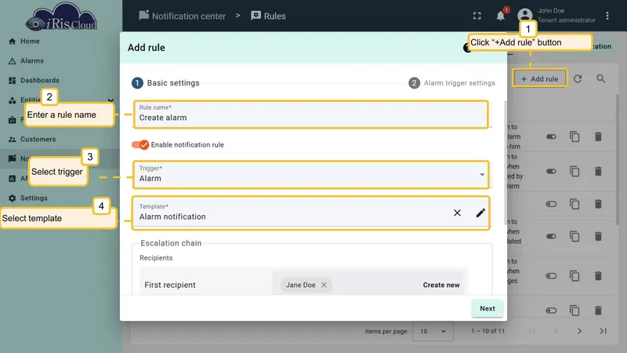Toggle fullscreen mode icon

tap(477, 16)
